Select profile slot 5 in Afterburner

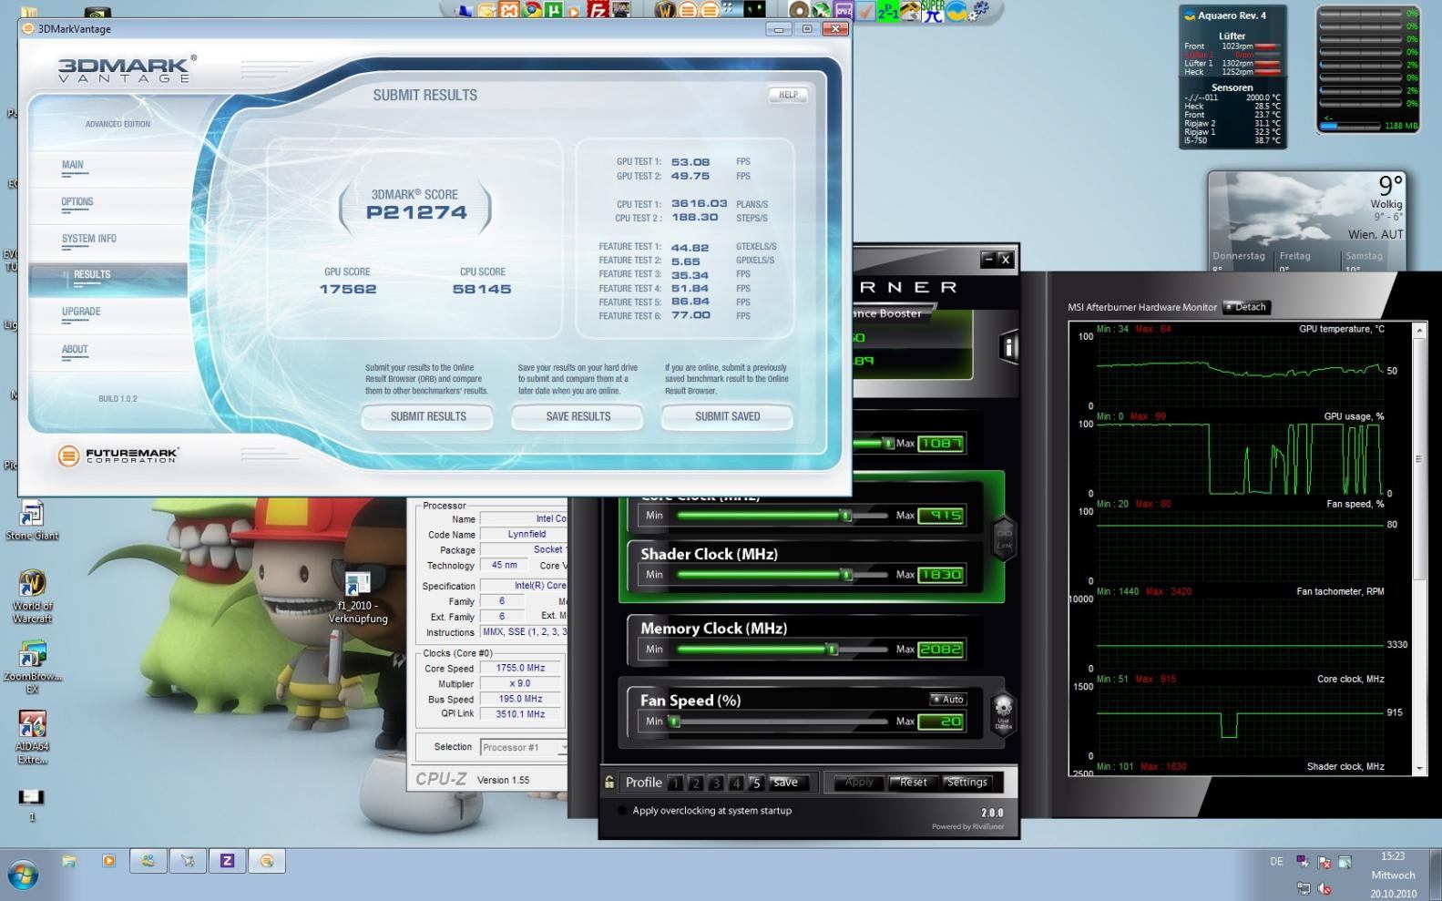click(755, 783)
